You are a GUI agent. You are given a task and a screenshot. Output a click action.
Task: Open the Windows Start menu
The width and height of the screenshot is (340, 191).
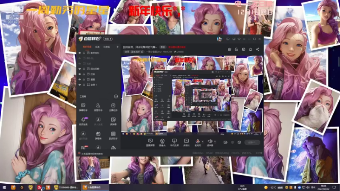pos(4,188)
